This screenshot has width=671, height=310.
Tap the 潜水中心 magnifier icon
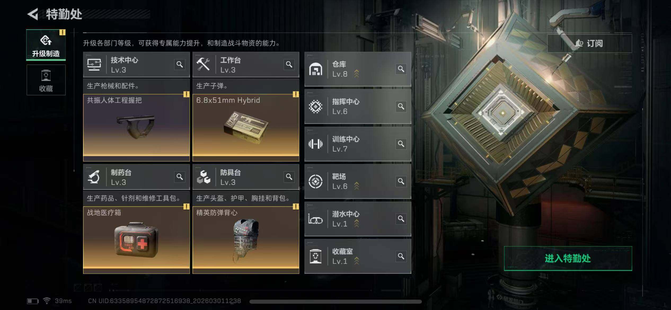401,219
